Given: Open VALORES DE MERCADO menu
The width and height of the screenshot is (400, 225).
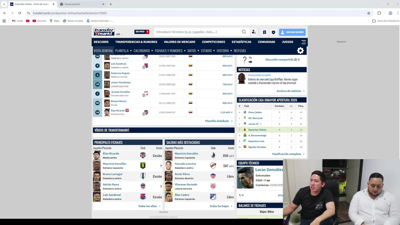Looking at the screenshot, I should click(x=179, y=42).
